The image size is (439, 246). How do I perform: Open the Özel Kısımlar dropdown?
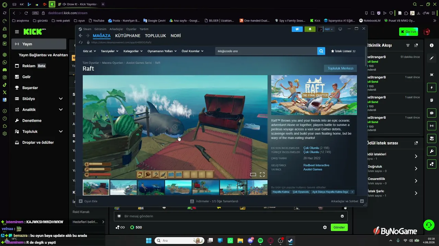(192, 51)
